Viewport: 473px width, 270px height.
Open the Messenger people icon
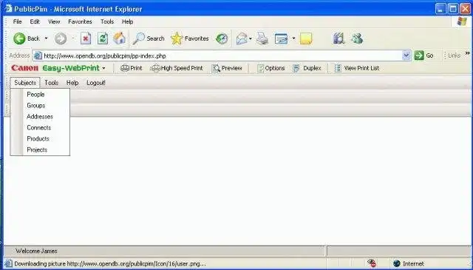(357, 38)
